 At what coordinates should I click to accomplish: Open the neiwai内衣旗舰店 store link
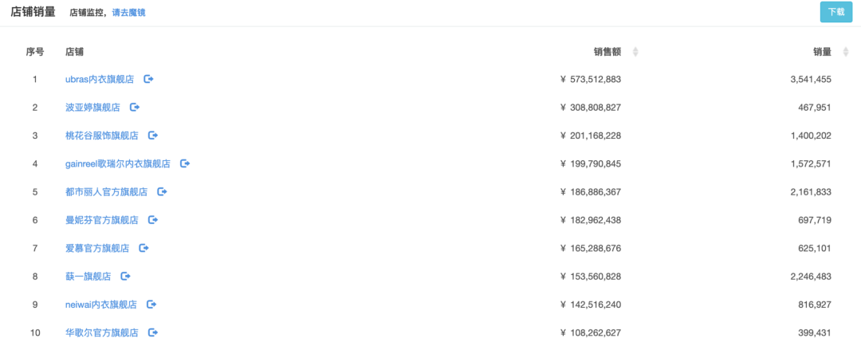click(x=101, y=305)
